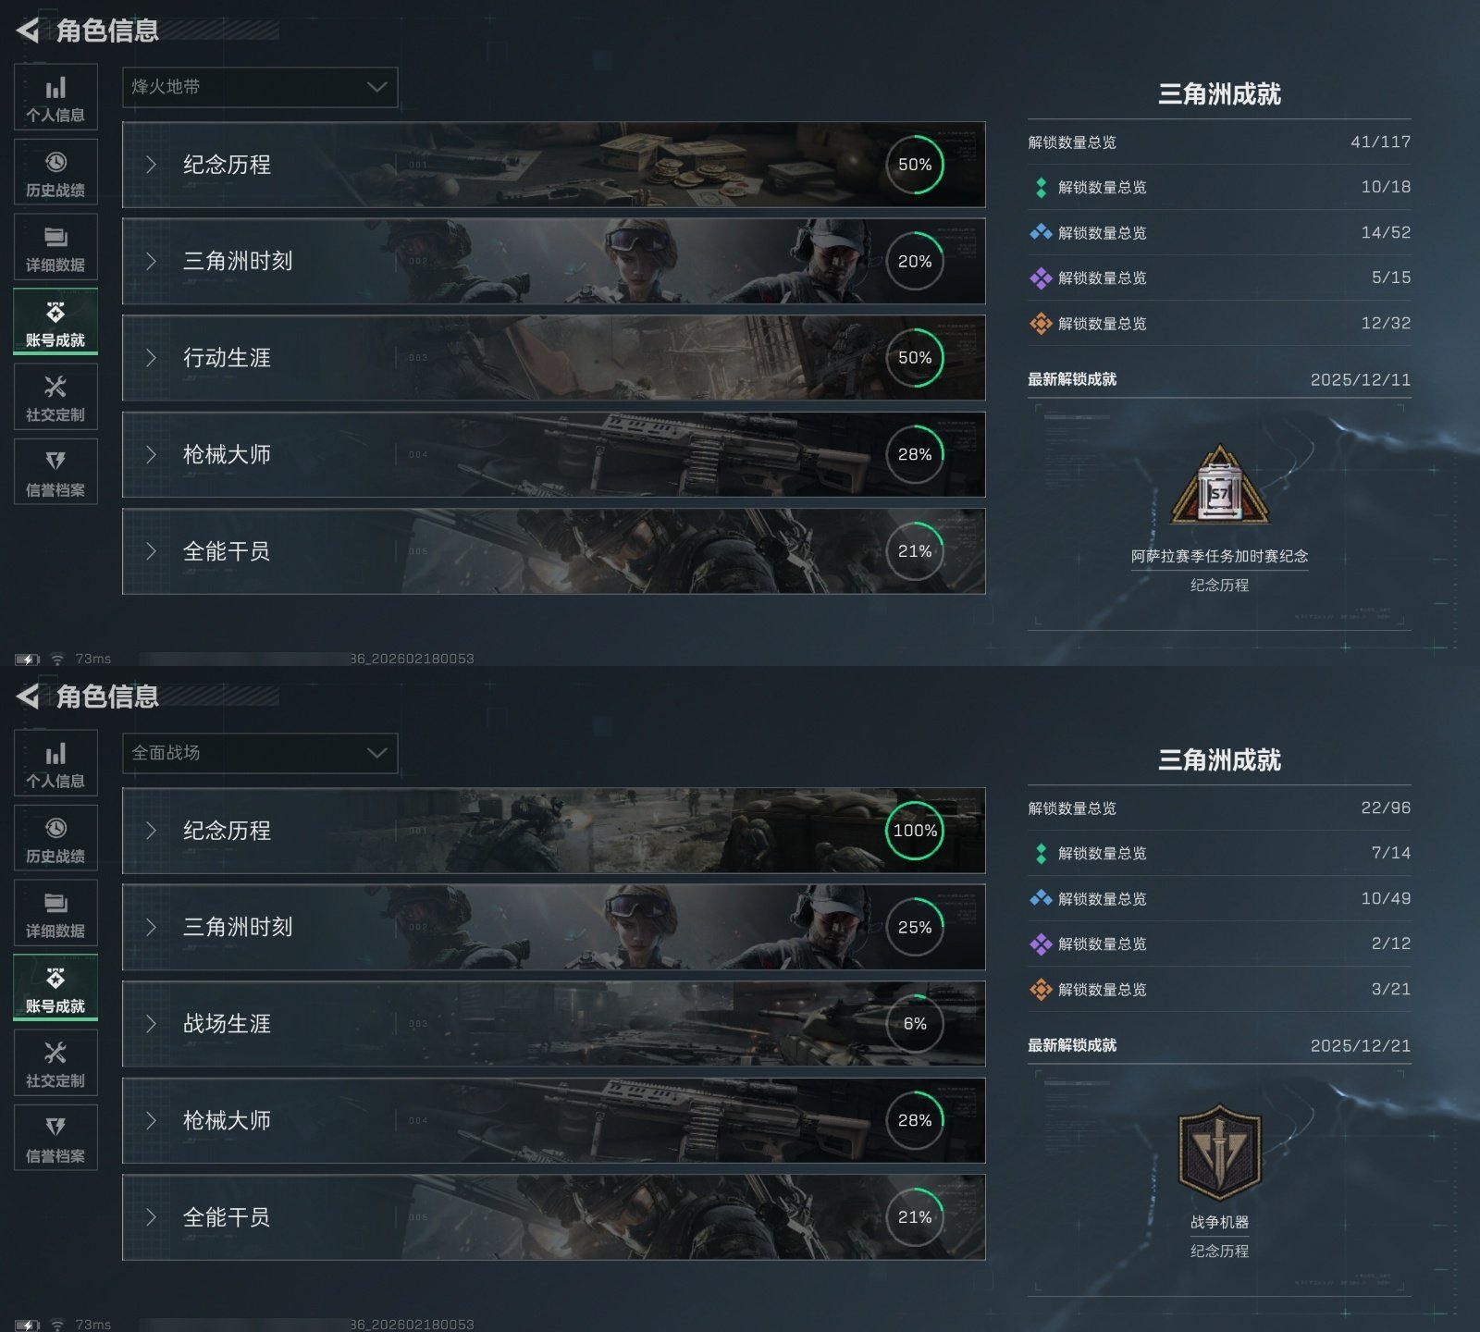
Task: Open the 全面战场 mode dropdown
Action: (x=260, y=753)
